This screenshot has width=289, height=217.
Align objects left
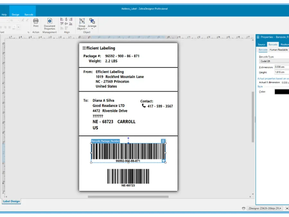tap(62, 19)
